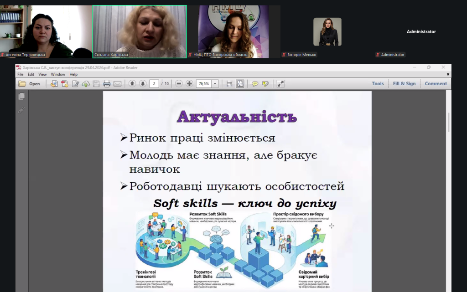Open the File menu
The width and height of the screenshot is (467, 292).
pos(20,74)
